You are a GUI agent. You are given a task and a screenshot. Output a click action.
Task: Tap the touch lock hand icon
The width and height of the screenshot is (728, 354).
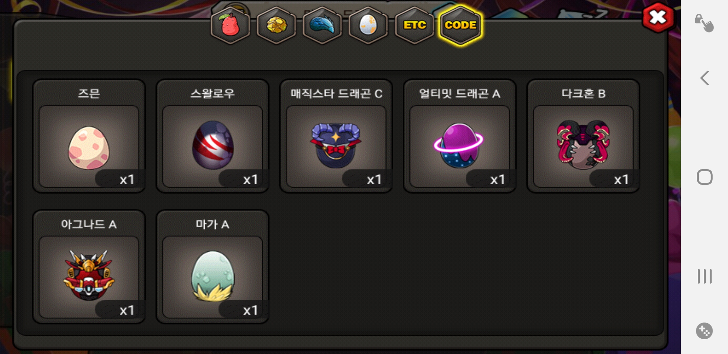coord(704,23)
